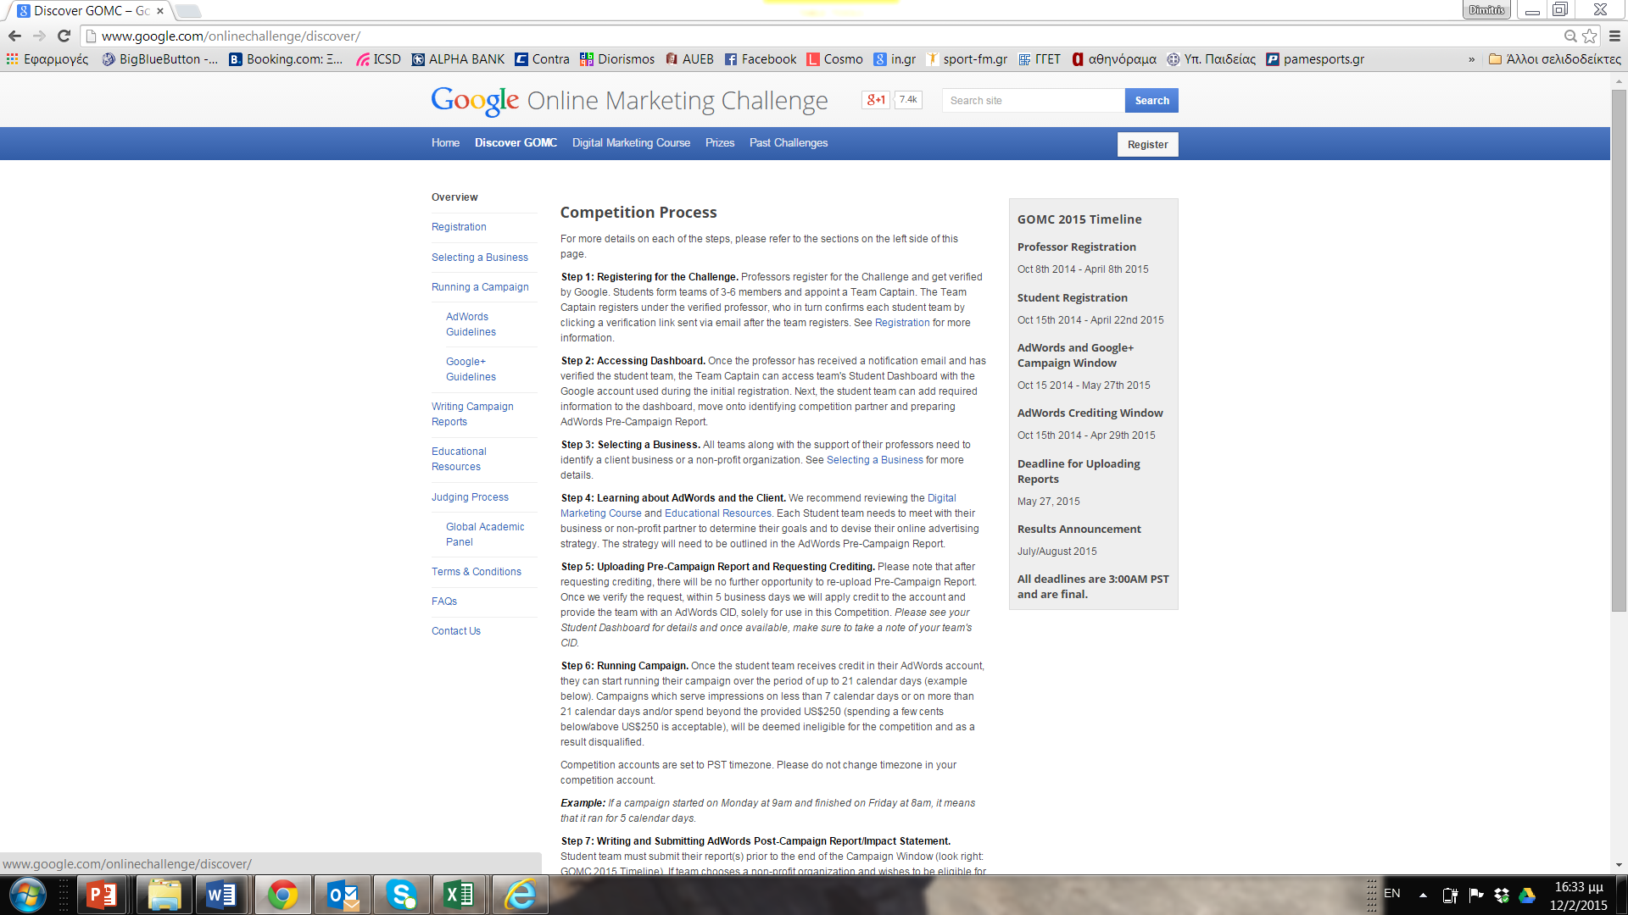Open Google Drive tray icon
The image size is (1628, 915).
[x=1527, y=895]
